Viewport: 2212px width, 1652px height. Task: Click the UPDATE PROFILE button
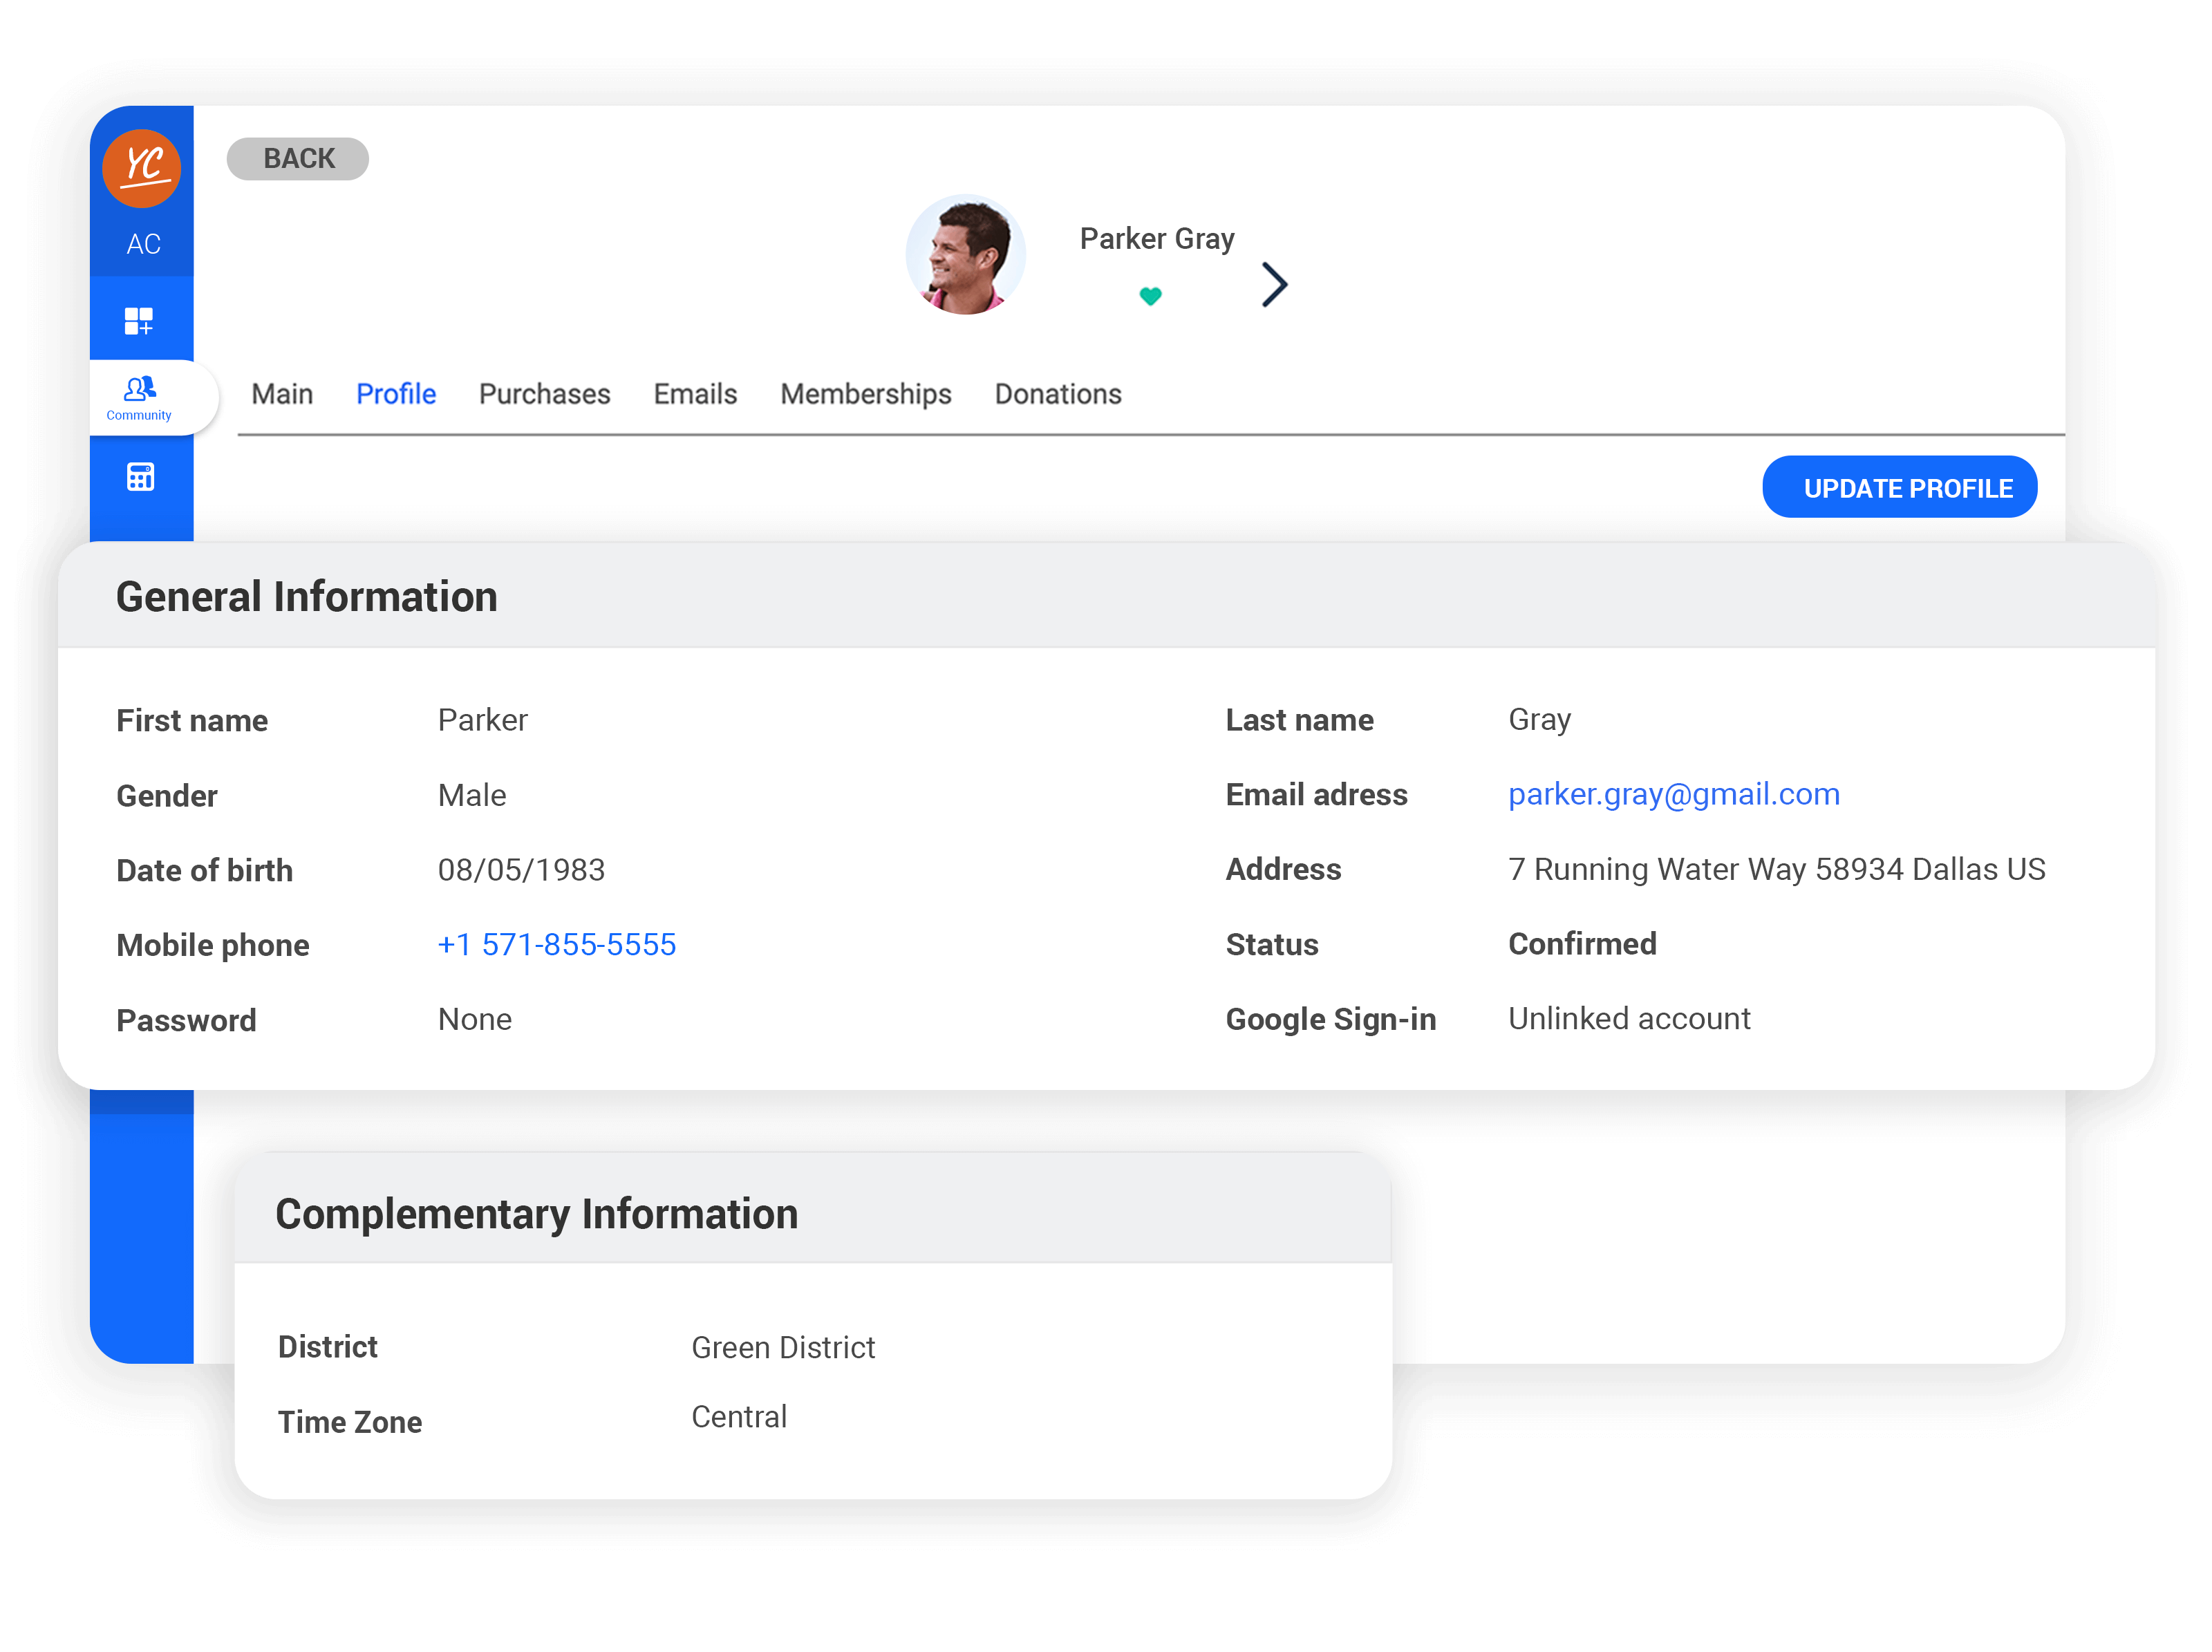(1905, 487)
